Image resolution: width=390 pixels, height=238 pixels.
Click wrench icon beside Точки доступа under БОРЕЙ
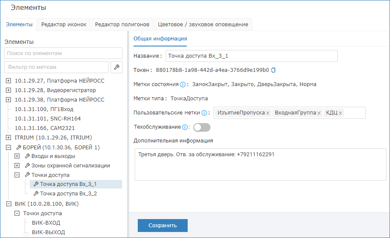(x=27, y=175)
